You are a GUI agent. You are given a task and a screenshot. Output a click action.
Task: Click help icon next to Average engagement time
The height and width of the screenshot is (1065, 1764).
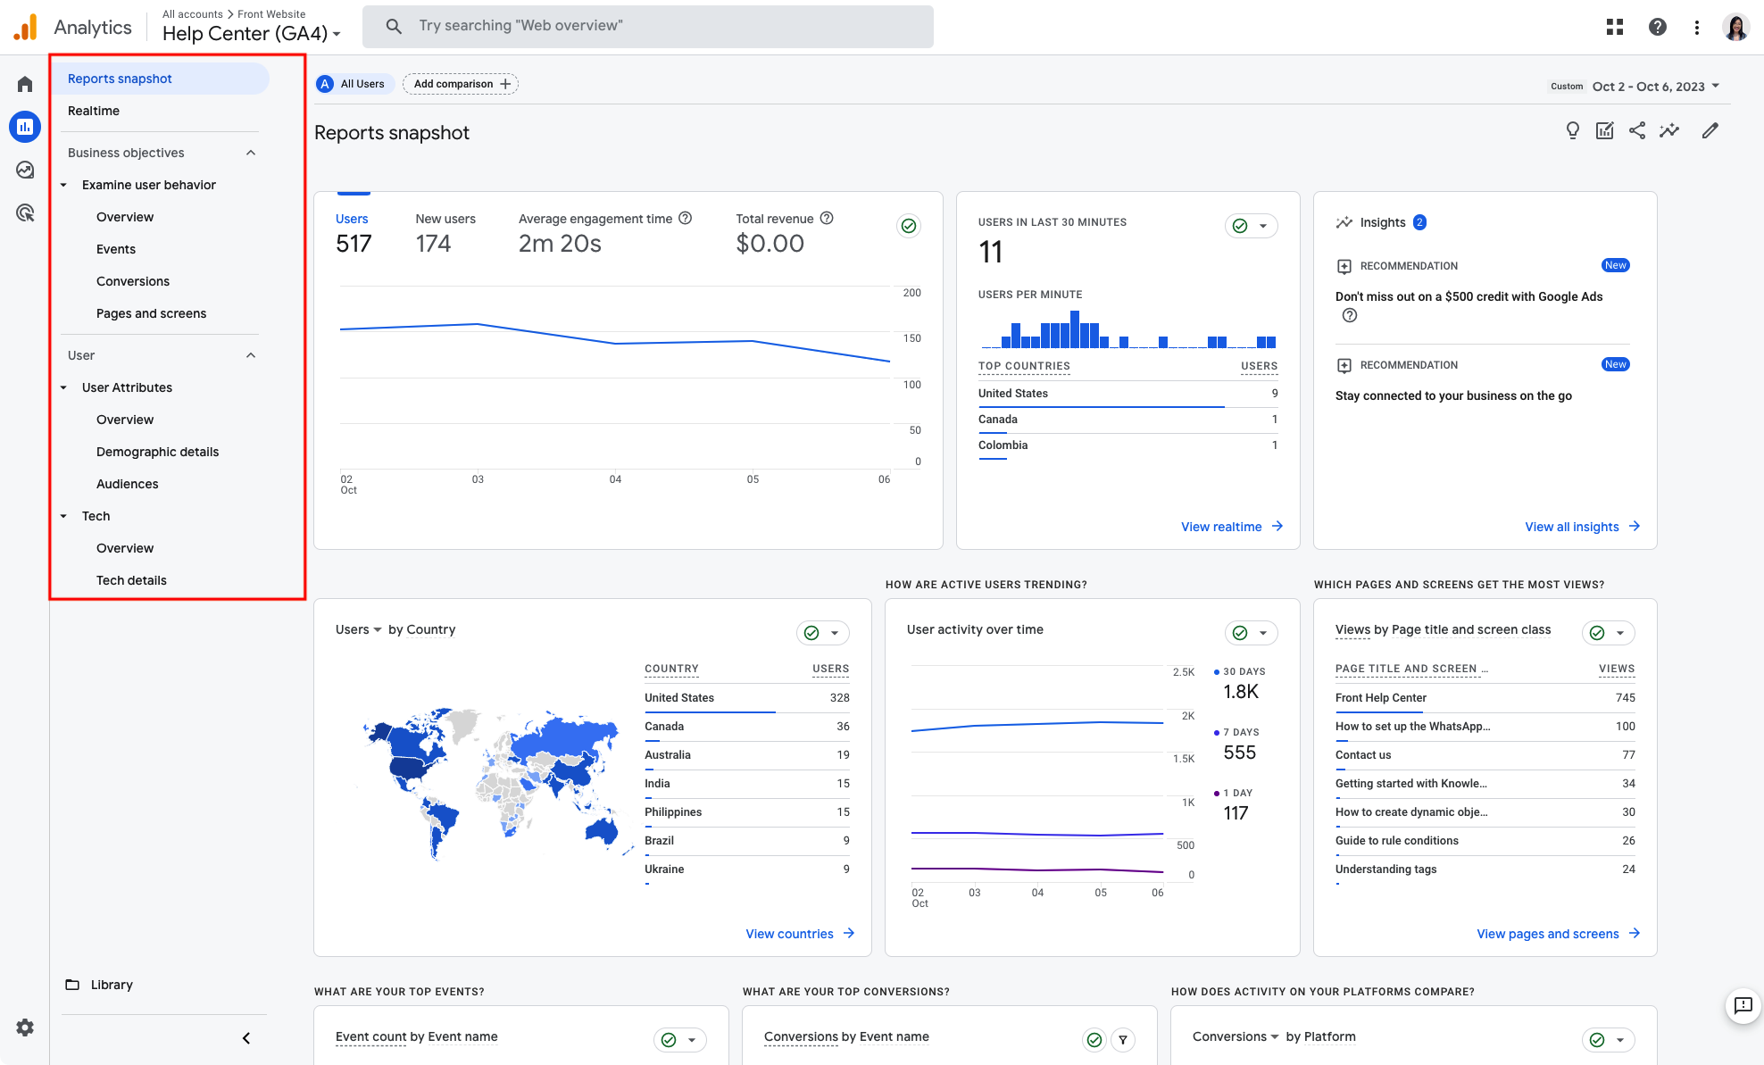coord(686,218)
